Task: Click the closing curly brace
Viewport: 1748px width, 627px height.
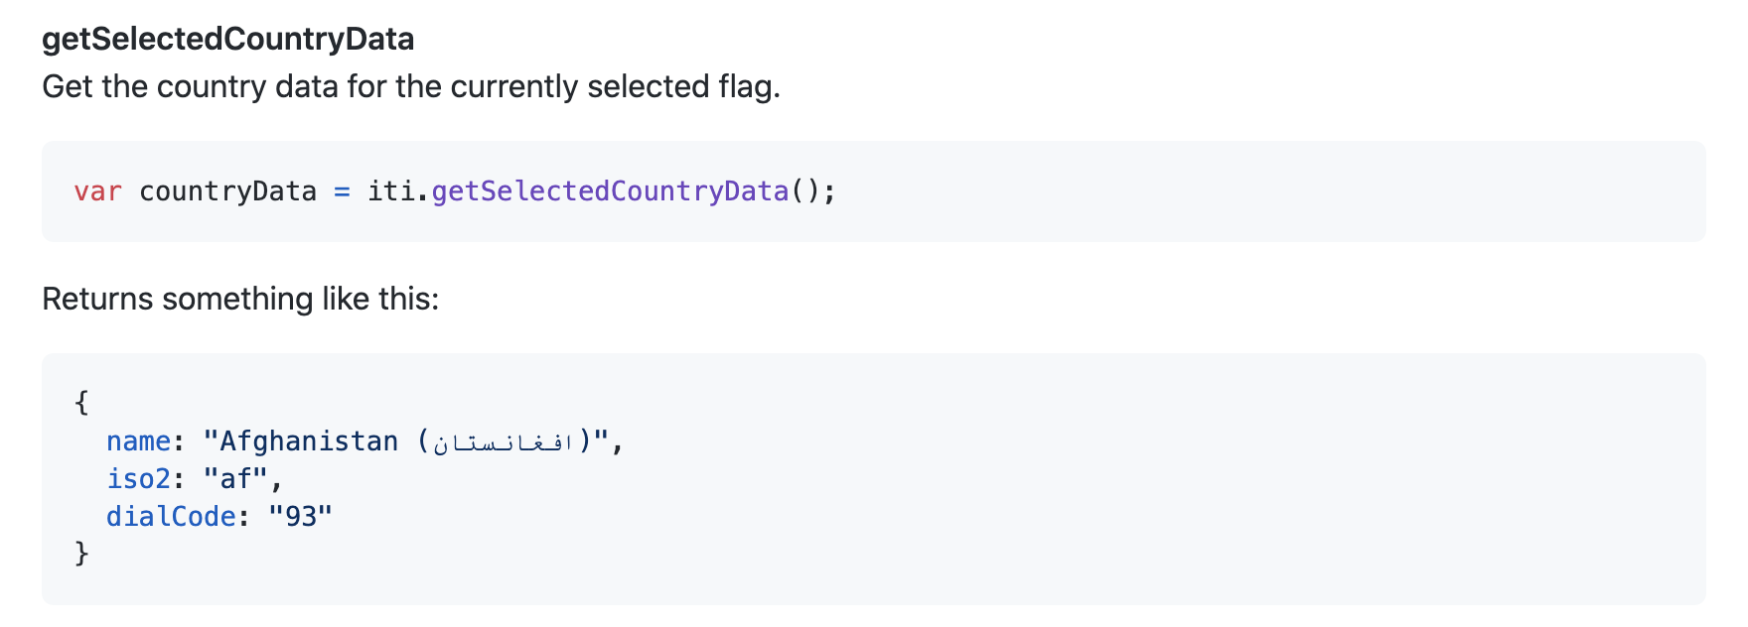Action: click(x=81, y=553)
